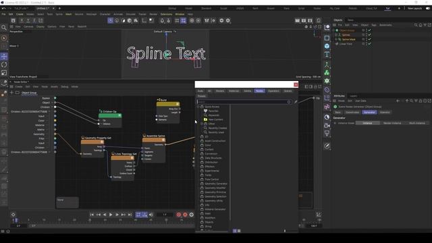Click the asset browser search field

[x=244, y=102]
